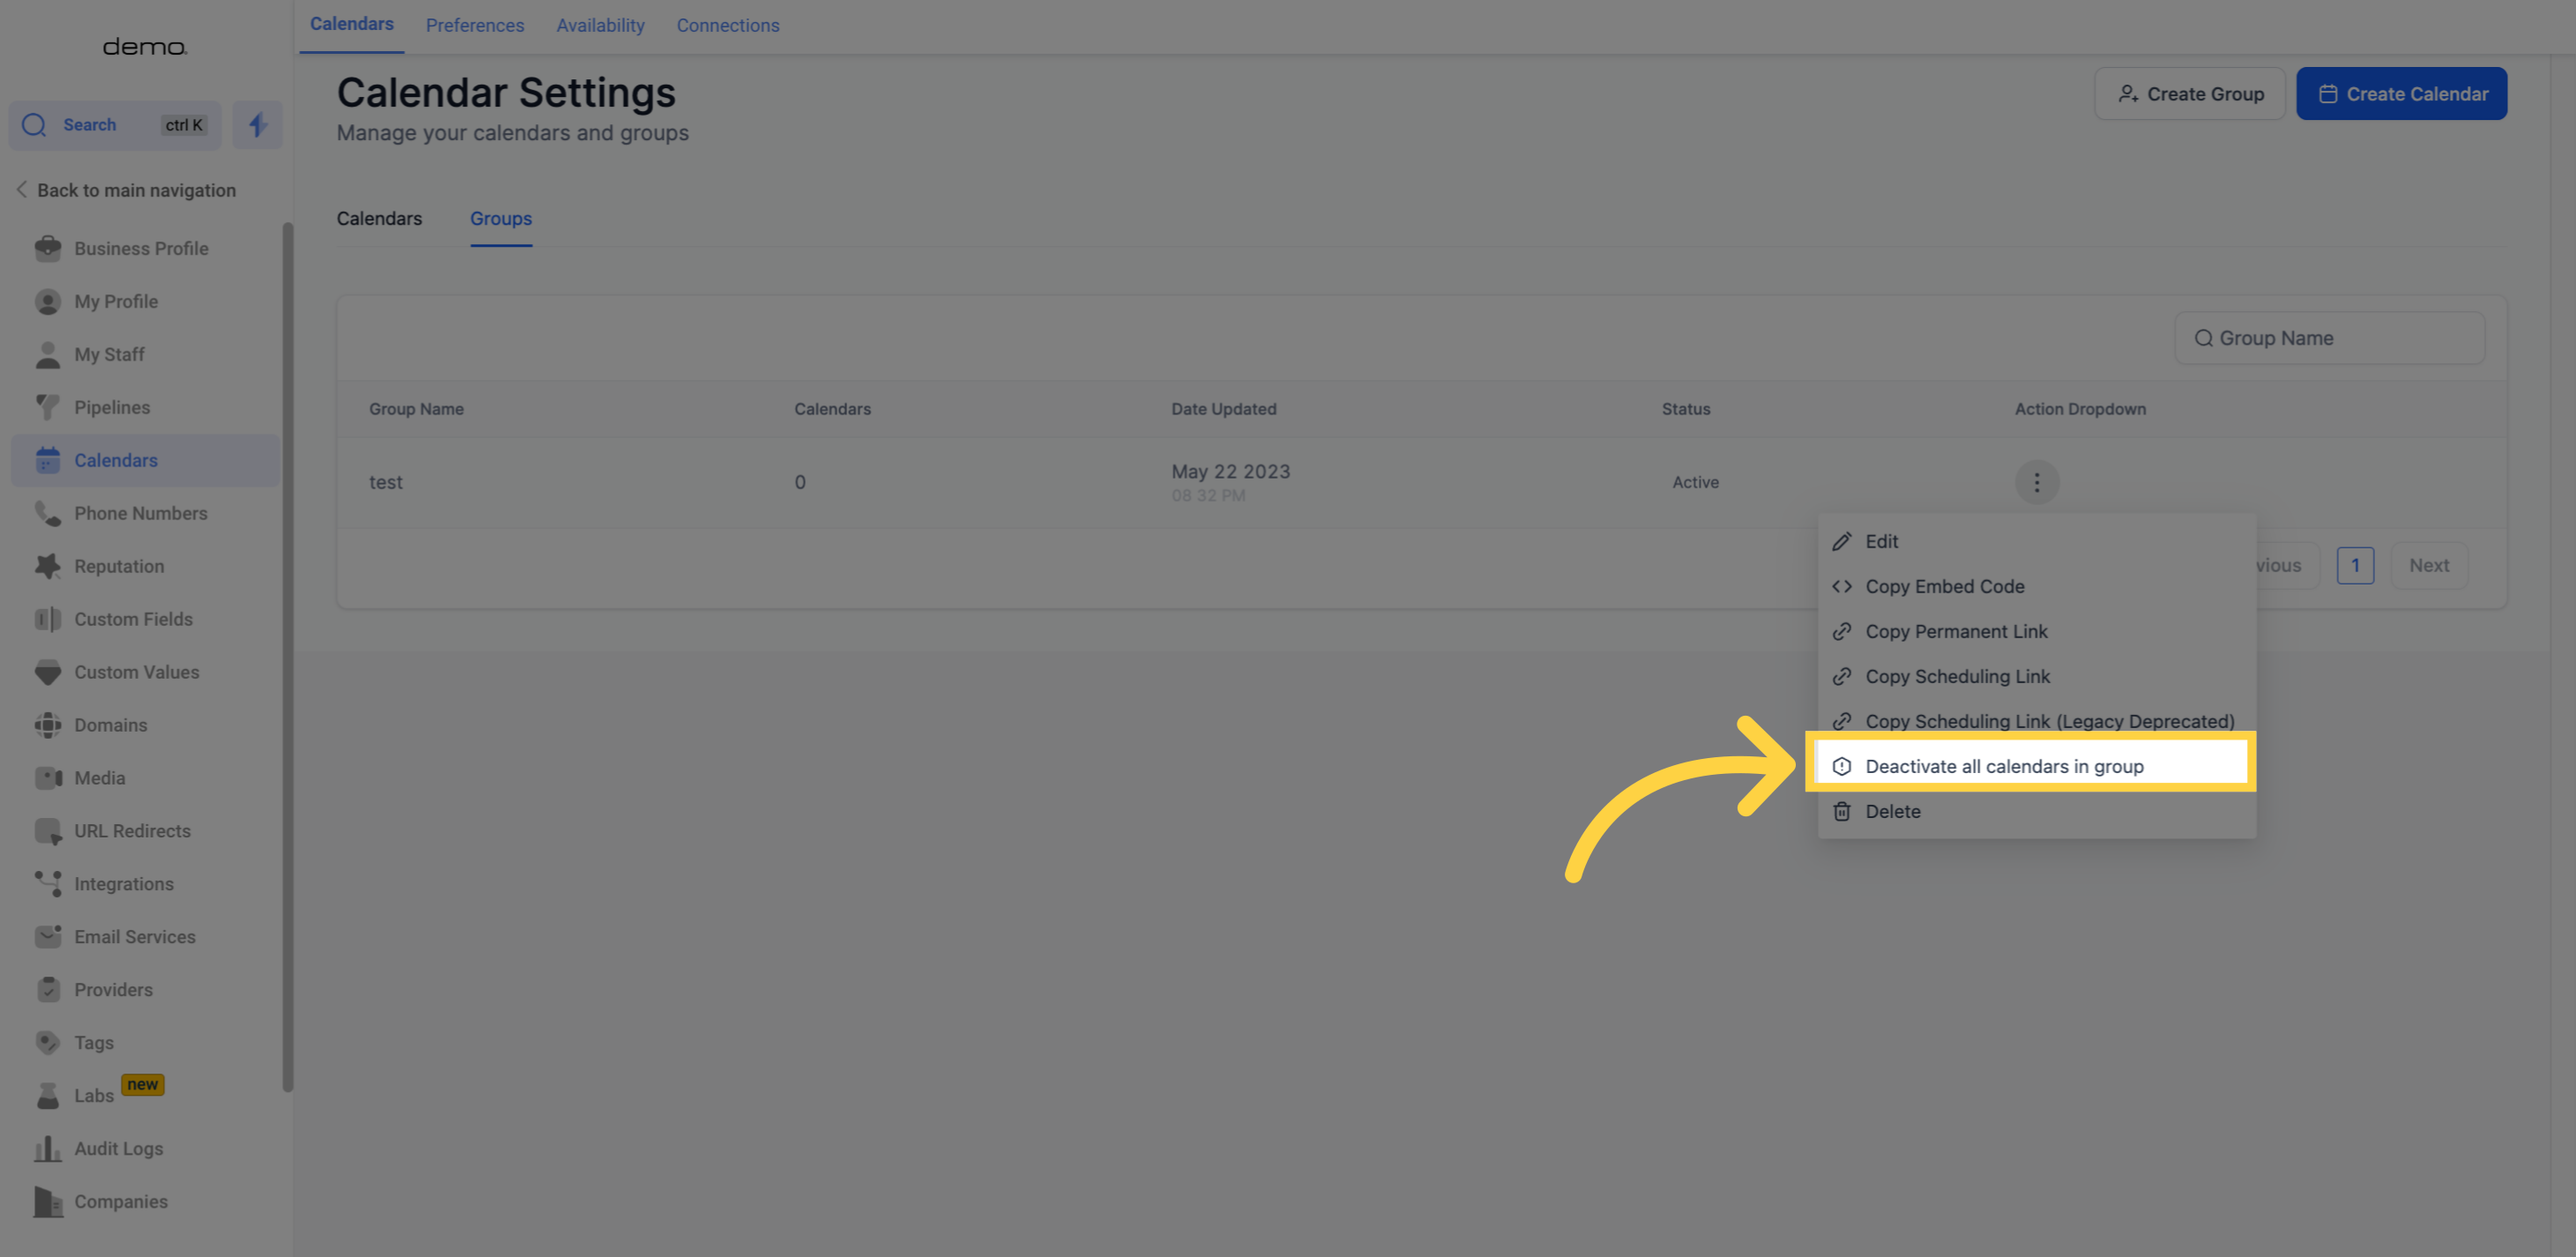
Task: Click the Create Calendar button
Action: pos(2401,94)
